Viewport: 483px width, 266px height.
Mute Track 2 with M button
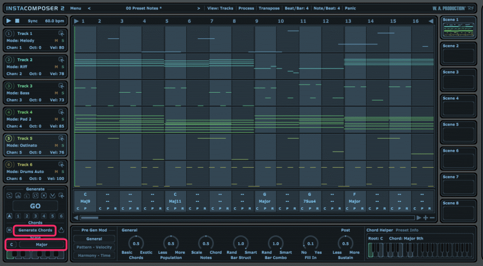56,67
